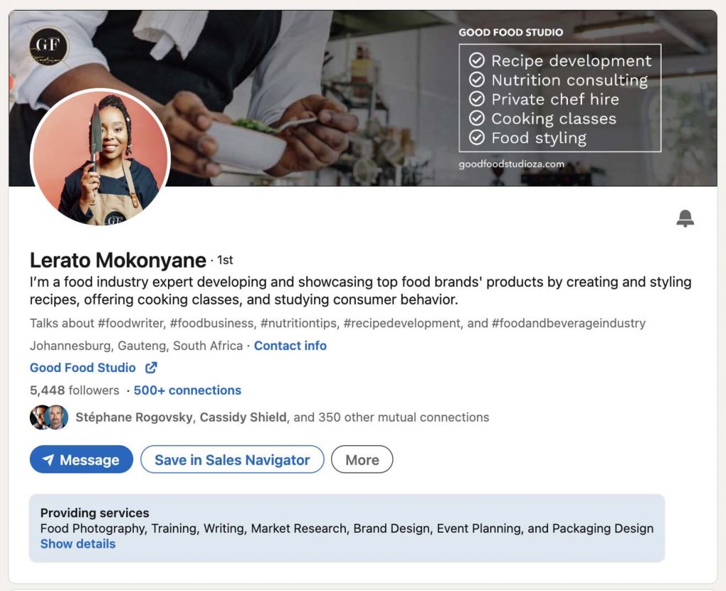726x591 pixels.
Task: Click the external link icon beside Good Food Studio
Action: click(150, 368)
